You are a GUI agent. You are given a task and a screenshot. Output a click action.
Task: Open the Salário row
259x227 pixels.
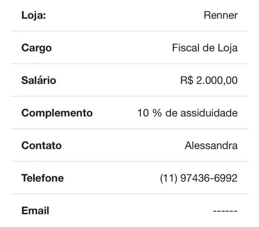129,80
